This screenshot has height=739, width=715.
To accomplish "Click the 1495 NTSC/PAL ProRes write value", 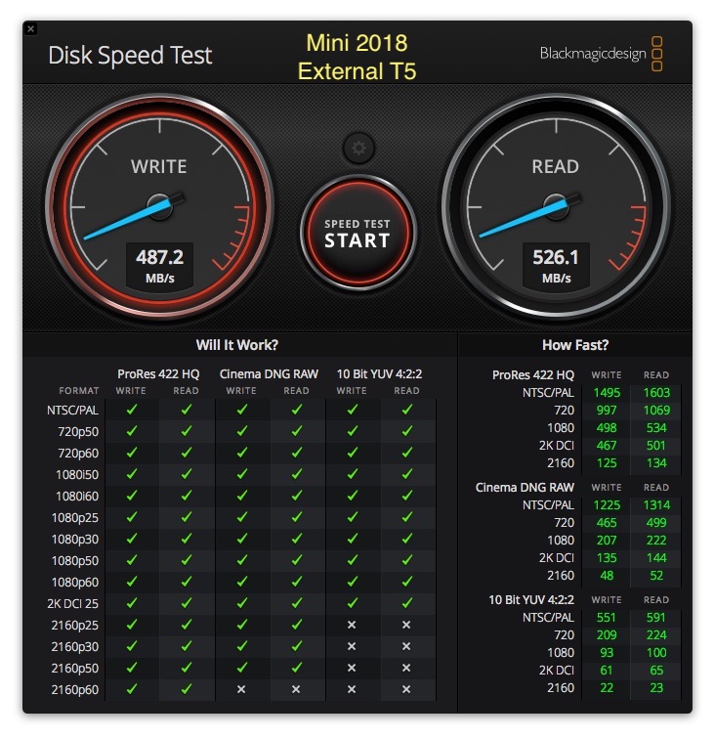I will (x=607, y=393).
